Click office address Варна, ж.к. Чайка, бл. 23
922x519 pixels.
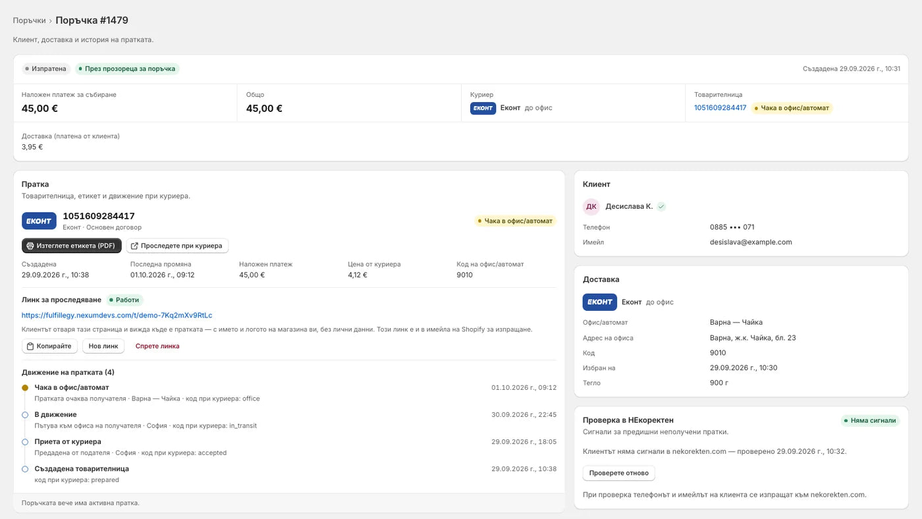pyautogui.click(x=753, y=338)
